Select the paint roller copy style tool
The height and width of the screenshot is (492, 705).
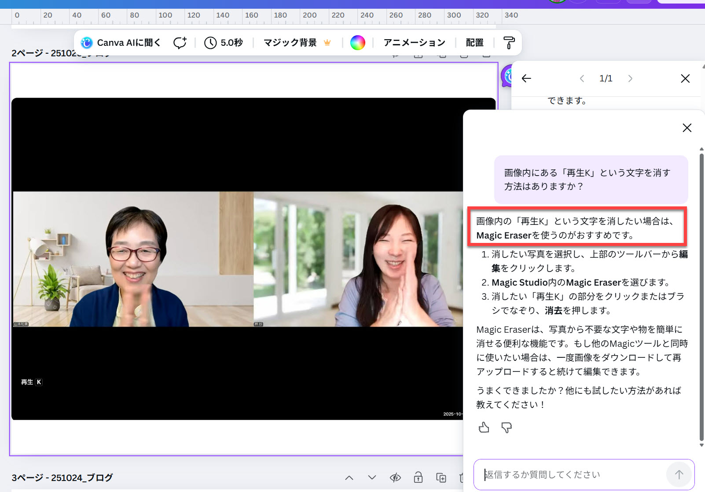(x=509, y=43)
